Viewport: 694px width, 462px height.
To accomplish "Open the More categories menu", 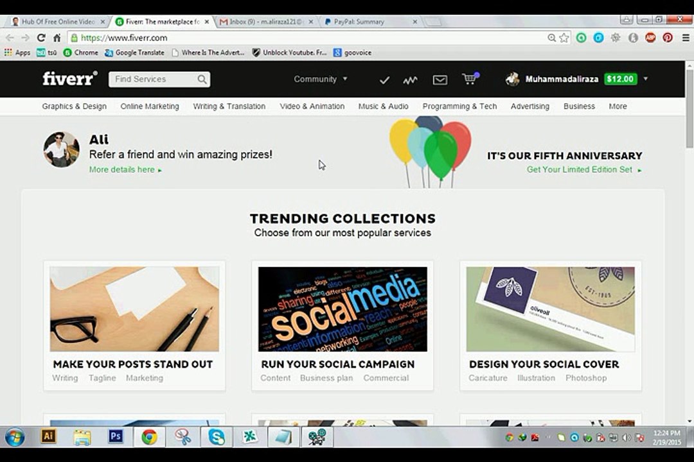I will pos(618,107).
